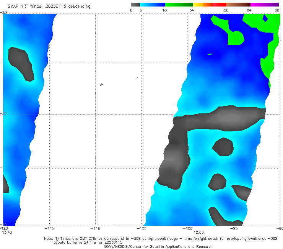Click the note line starting 'Note: 1) Times are GMT'
Screen dimensions: 283x249
pyautogui.click(x=161, y=239)
